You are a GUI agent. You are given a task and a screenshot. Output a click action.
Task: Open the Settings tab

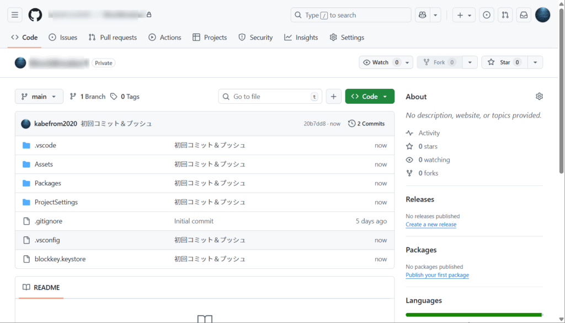(x=347, y=38)
